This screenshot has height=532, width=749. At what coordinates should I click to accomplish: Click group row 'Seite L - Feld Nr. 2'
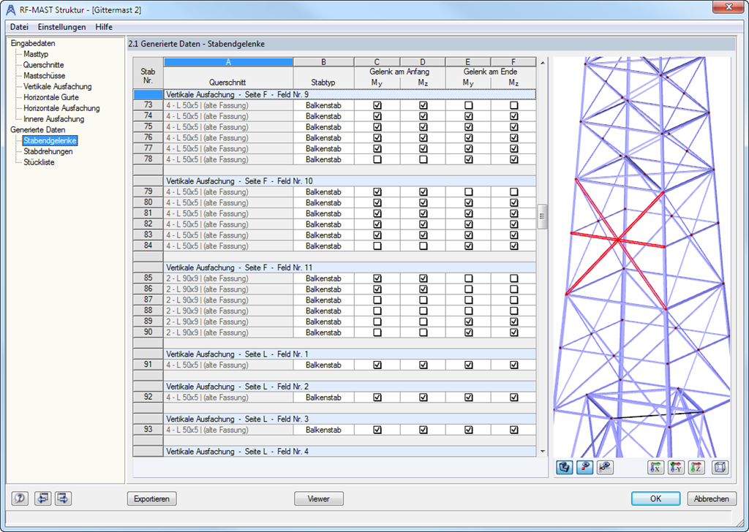point(350,387)
